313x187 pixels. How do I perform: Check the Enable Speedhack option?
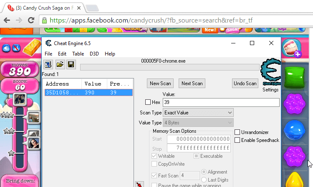[x=237, y=140]
